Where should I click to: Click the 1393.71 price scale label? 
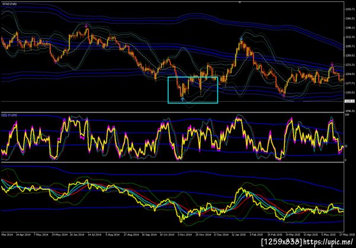tap(350, 9)
